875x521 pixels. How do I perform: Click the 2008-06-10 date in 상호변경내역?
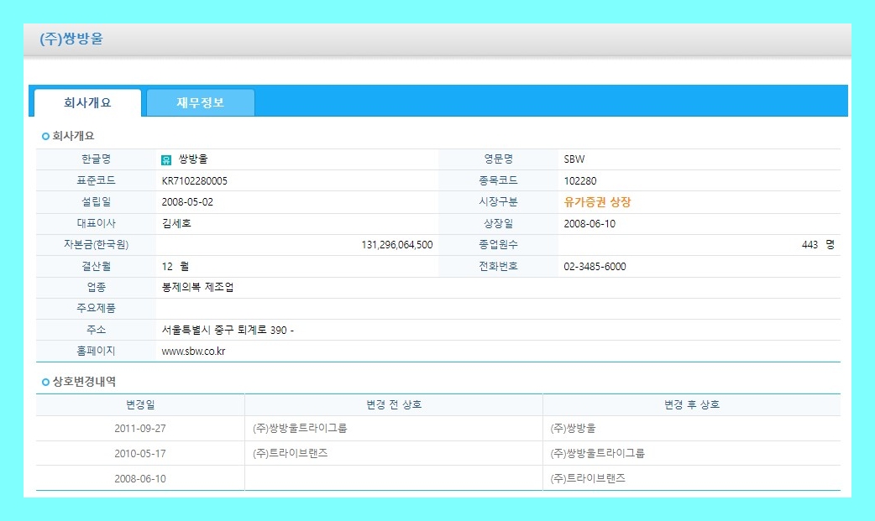point(140,478)
